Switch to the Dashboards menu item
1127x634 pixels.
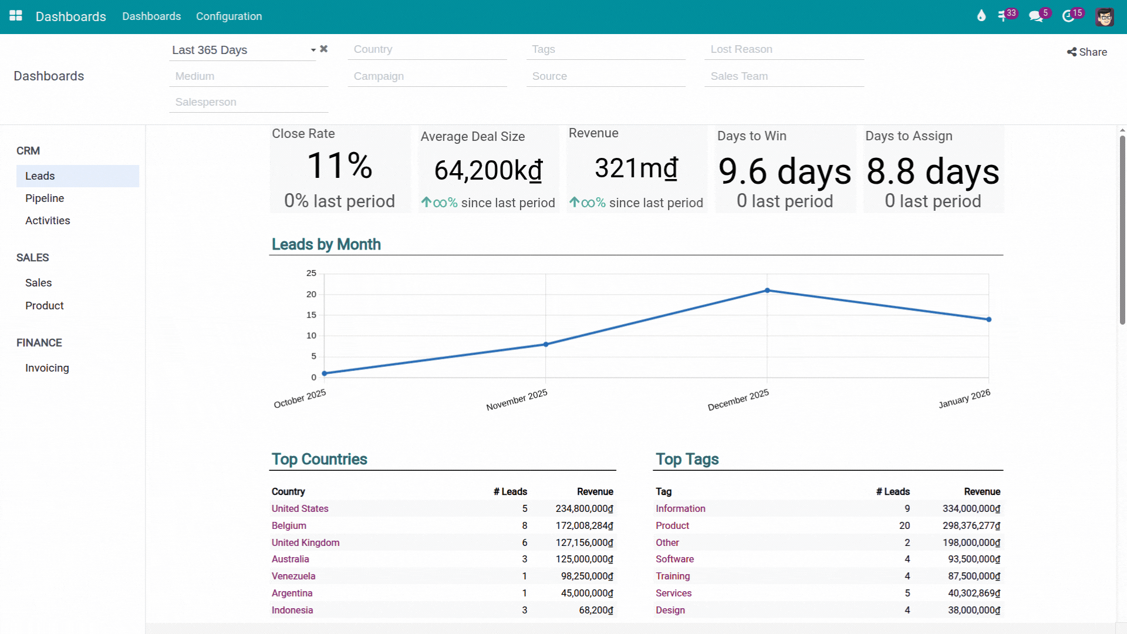point(151,16)
